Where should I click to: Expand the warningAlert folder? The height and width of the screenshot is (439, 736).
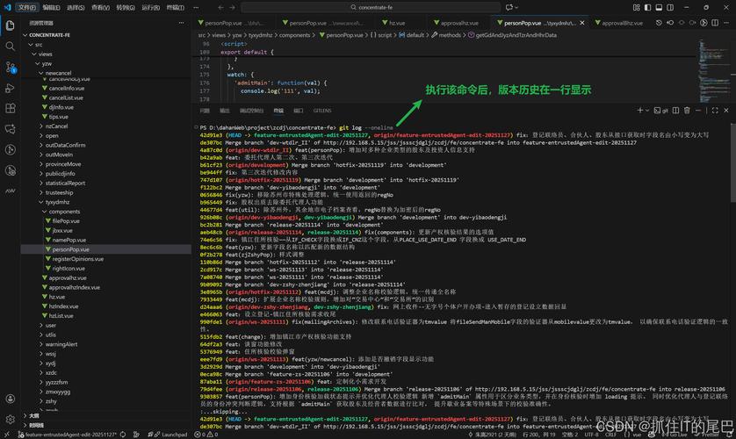pyautogui.click(x=61, y=344)
